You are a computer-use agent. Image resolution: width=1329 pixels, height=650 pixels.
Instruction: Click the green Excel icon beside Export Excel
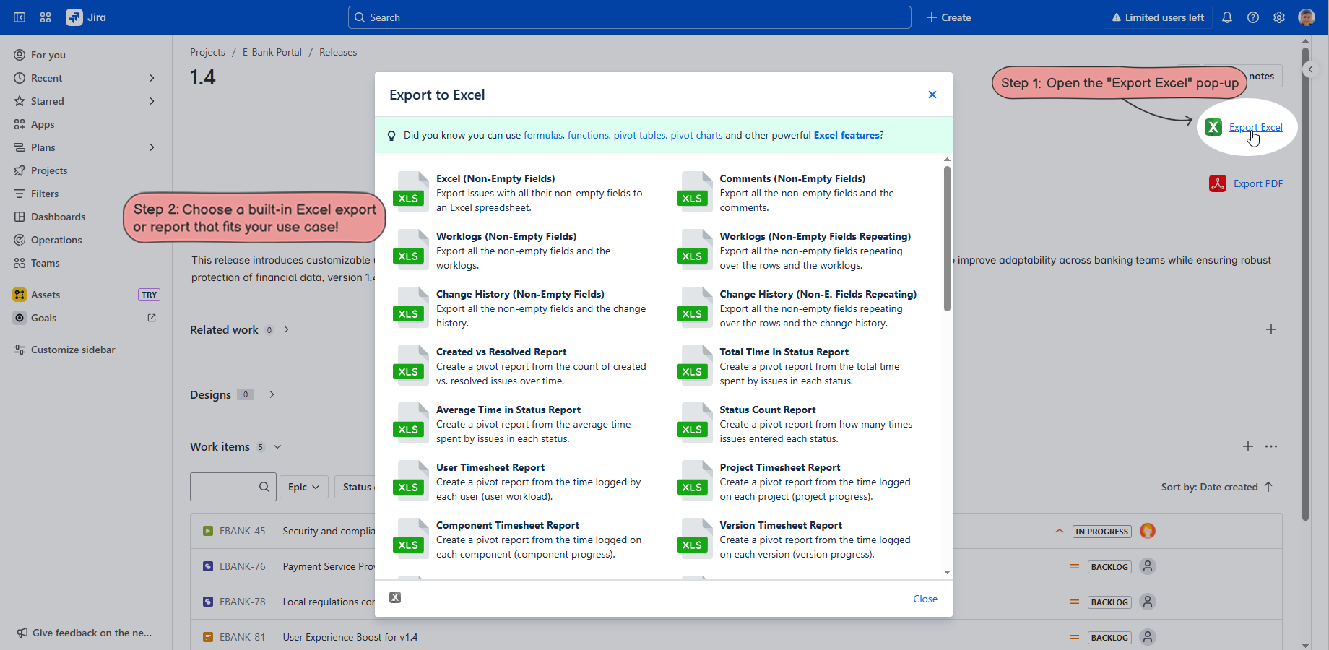pyautogui.click(x=1213, y=127)
